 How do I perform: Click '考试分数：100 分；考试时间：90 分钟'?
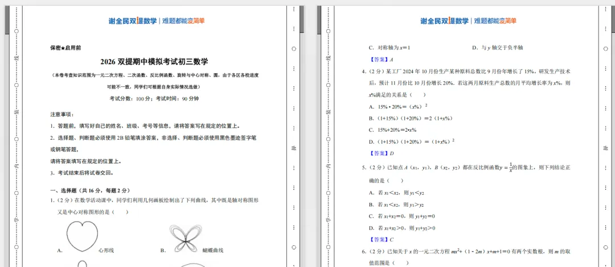pos(154,99)
